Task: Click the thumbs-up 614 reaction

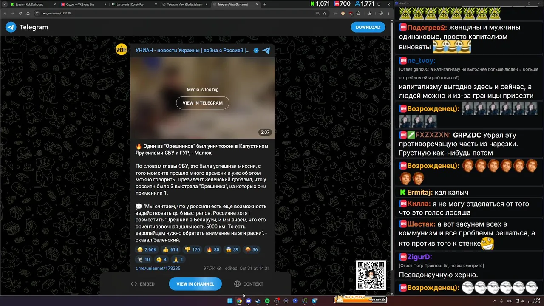Action: pyautogui.click(x=171, y=249)
